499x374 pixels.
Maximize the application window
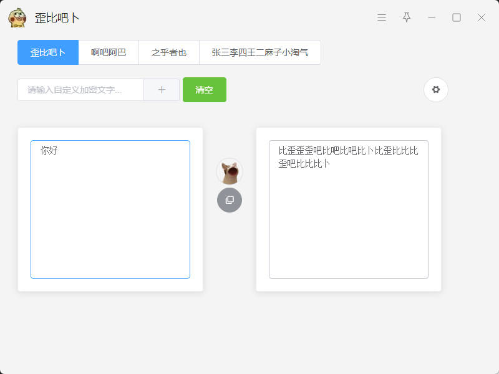(457, 17)
